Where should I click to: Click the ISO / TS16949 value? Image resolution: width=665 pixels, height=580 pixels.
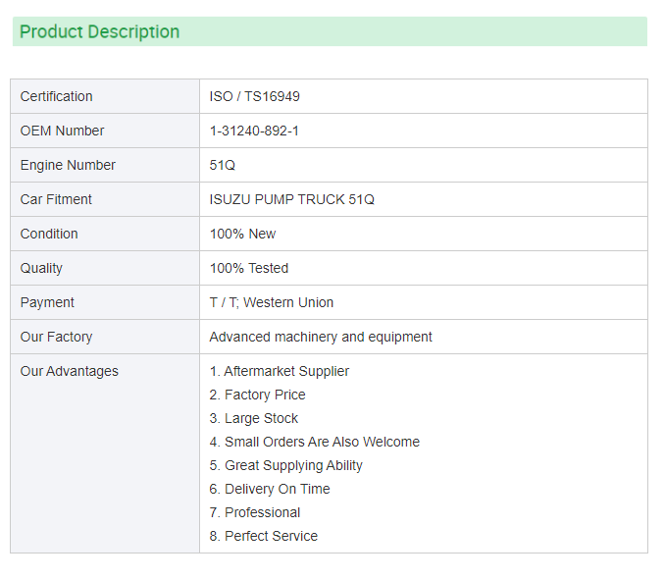pyautogui.click(x=254, y=96)
